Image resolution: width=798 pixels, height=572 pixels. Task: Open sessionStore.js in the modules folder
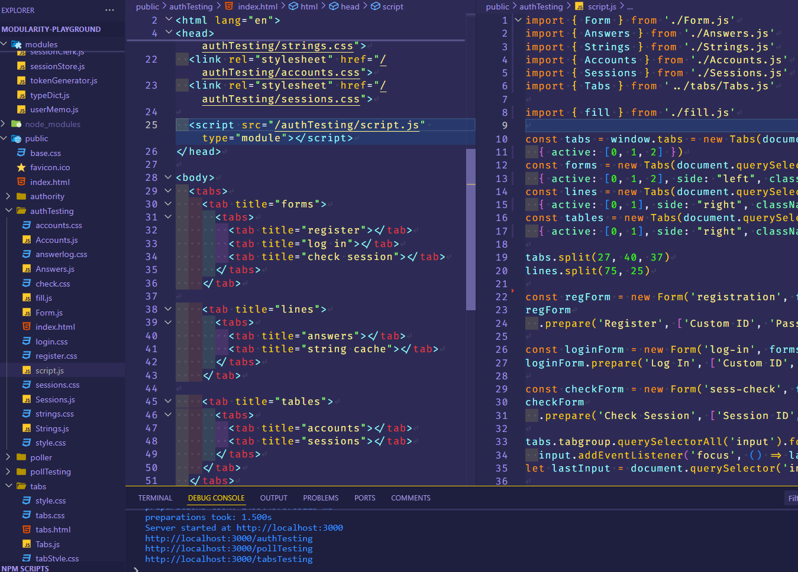click(57, 66)
